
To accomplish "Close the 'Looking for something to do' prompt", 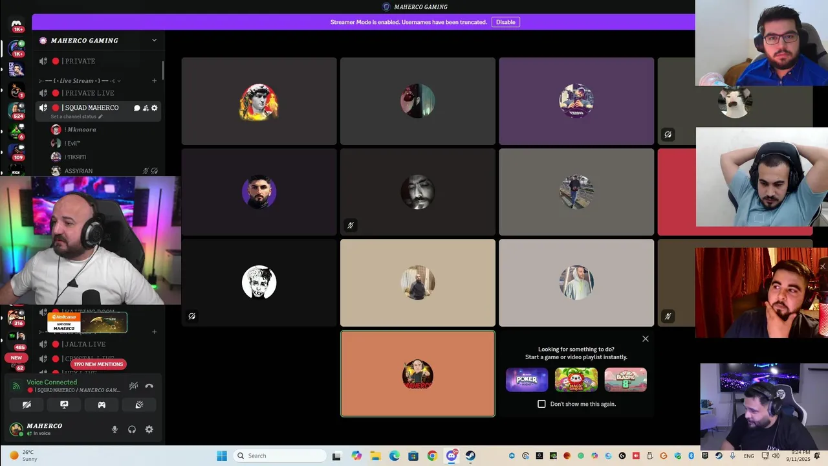I will click(x=645, y=338).
